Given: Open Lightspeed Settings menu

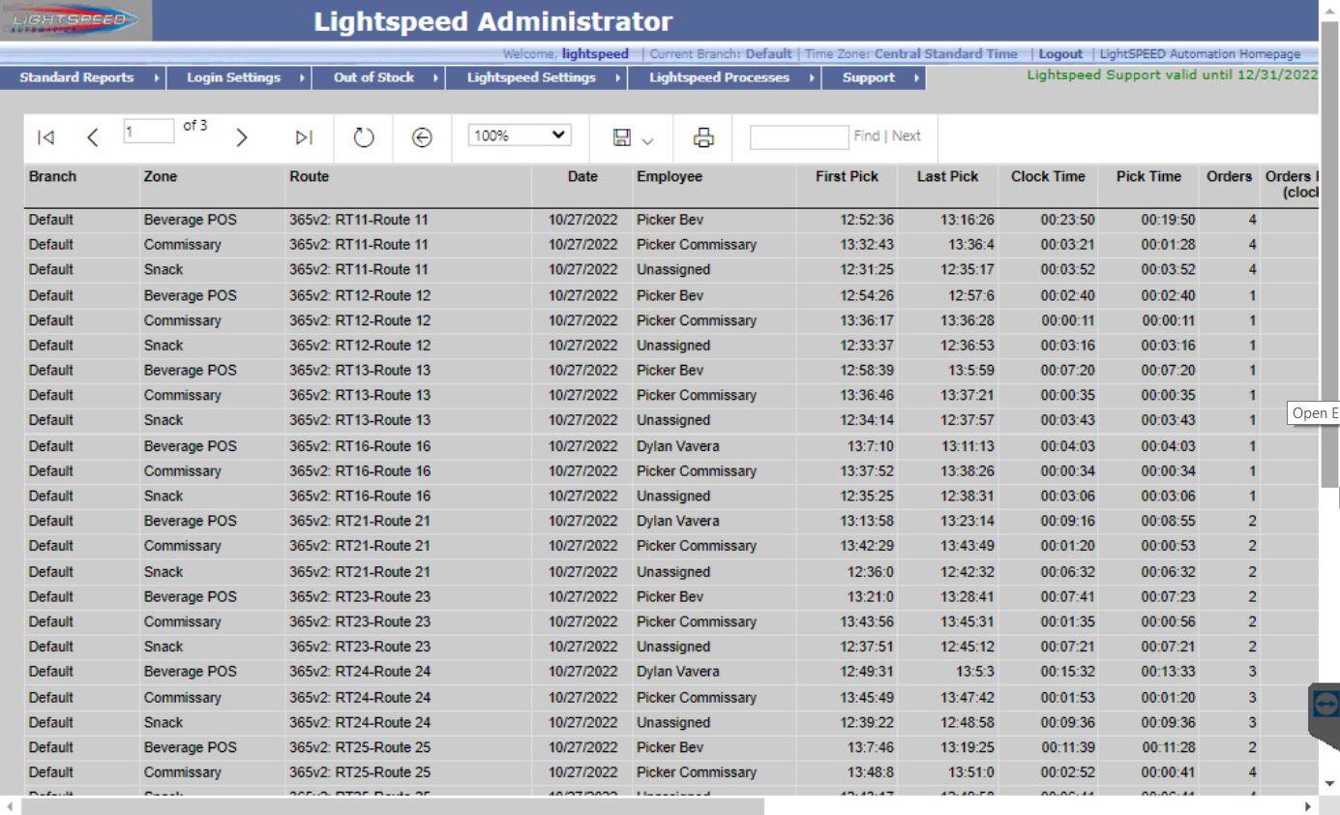Looking at the screenshot, I should point(537,77).
